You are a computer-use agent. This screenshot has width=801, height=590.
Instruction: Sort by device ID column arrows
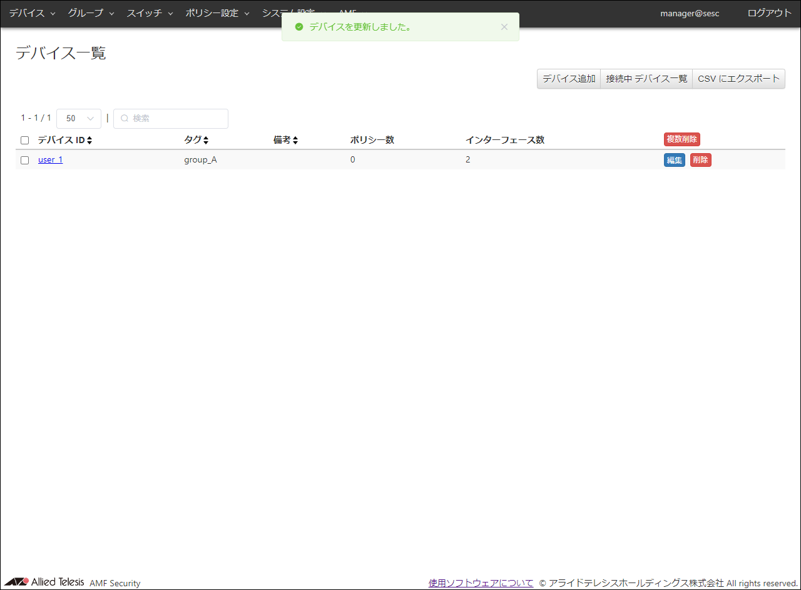89,141
